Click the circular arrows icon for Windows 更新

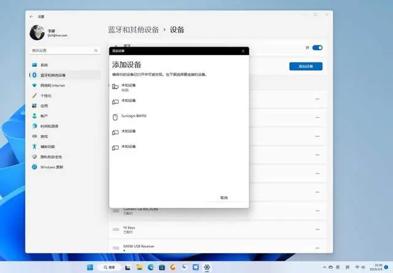tap(34, 167)
